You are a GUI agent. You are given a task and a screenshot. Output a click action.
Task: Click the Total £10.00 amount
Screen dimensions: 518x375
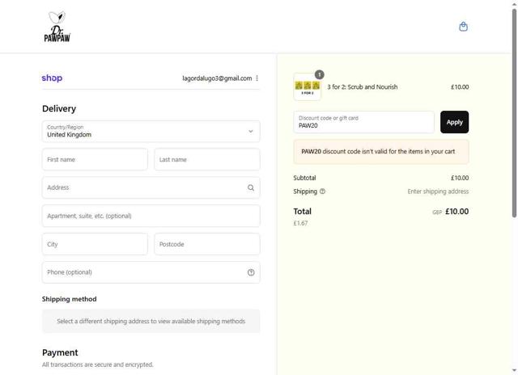point(456,212)
